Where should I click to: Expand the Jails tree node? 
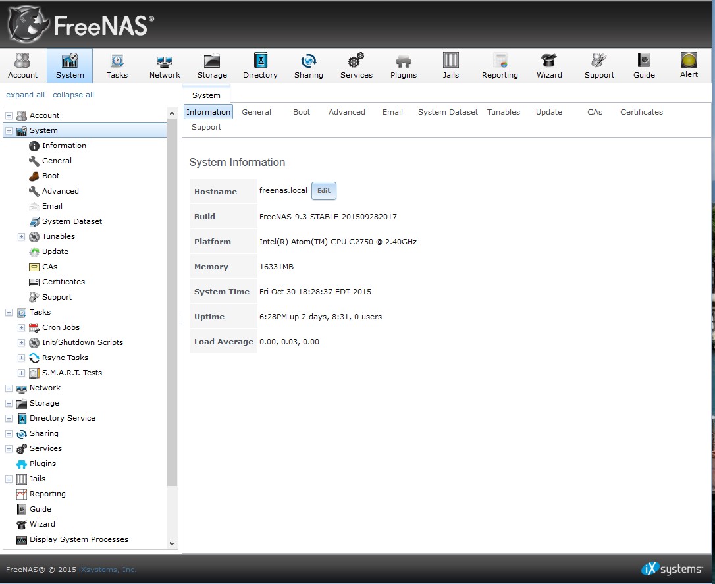[x=9, y=479]
